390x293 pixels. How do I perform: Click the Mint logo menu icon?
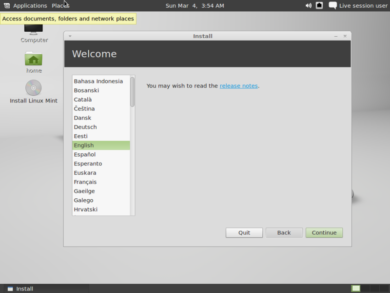point(7,5)
